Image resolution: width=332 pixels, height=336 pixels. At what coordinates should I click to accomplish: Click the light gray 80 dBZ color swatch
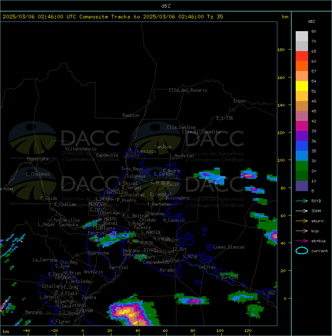coord(302,36)
